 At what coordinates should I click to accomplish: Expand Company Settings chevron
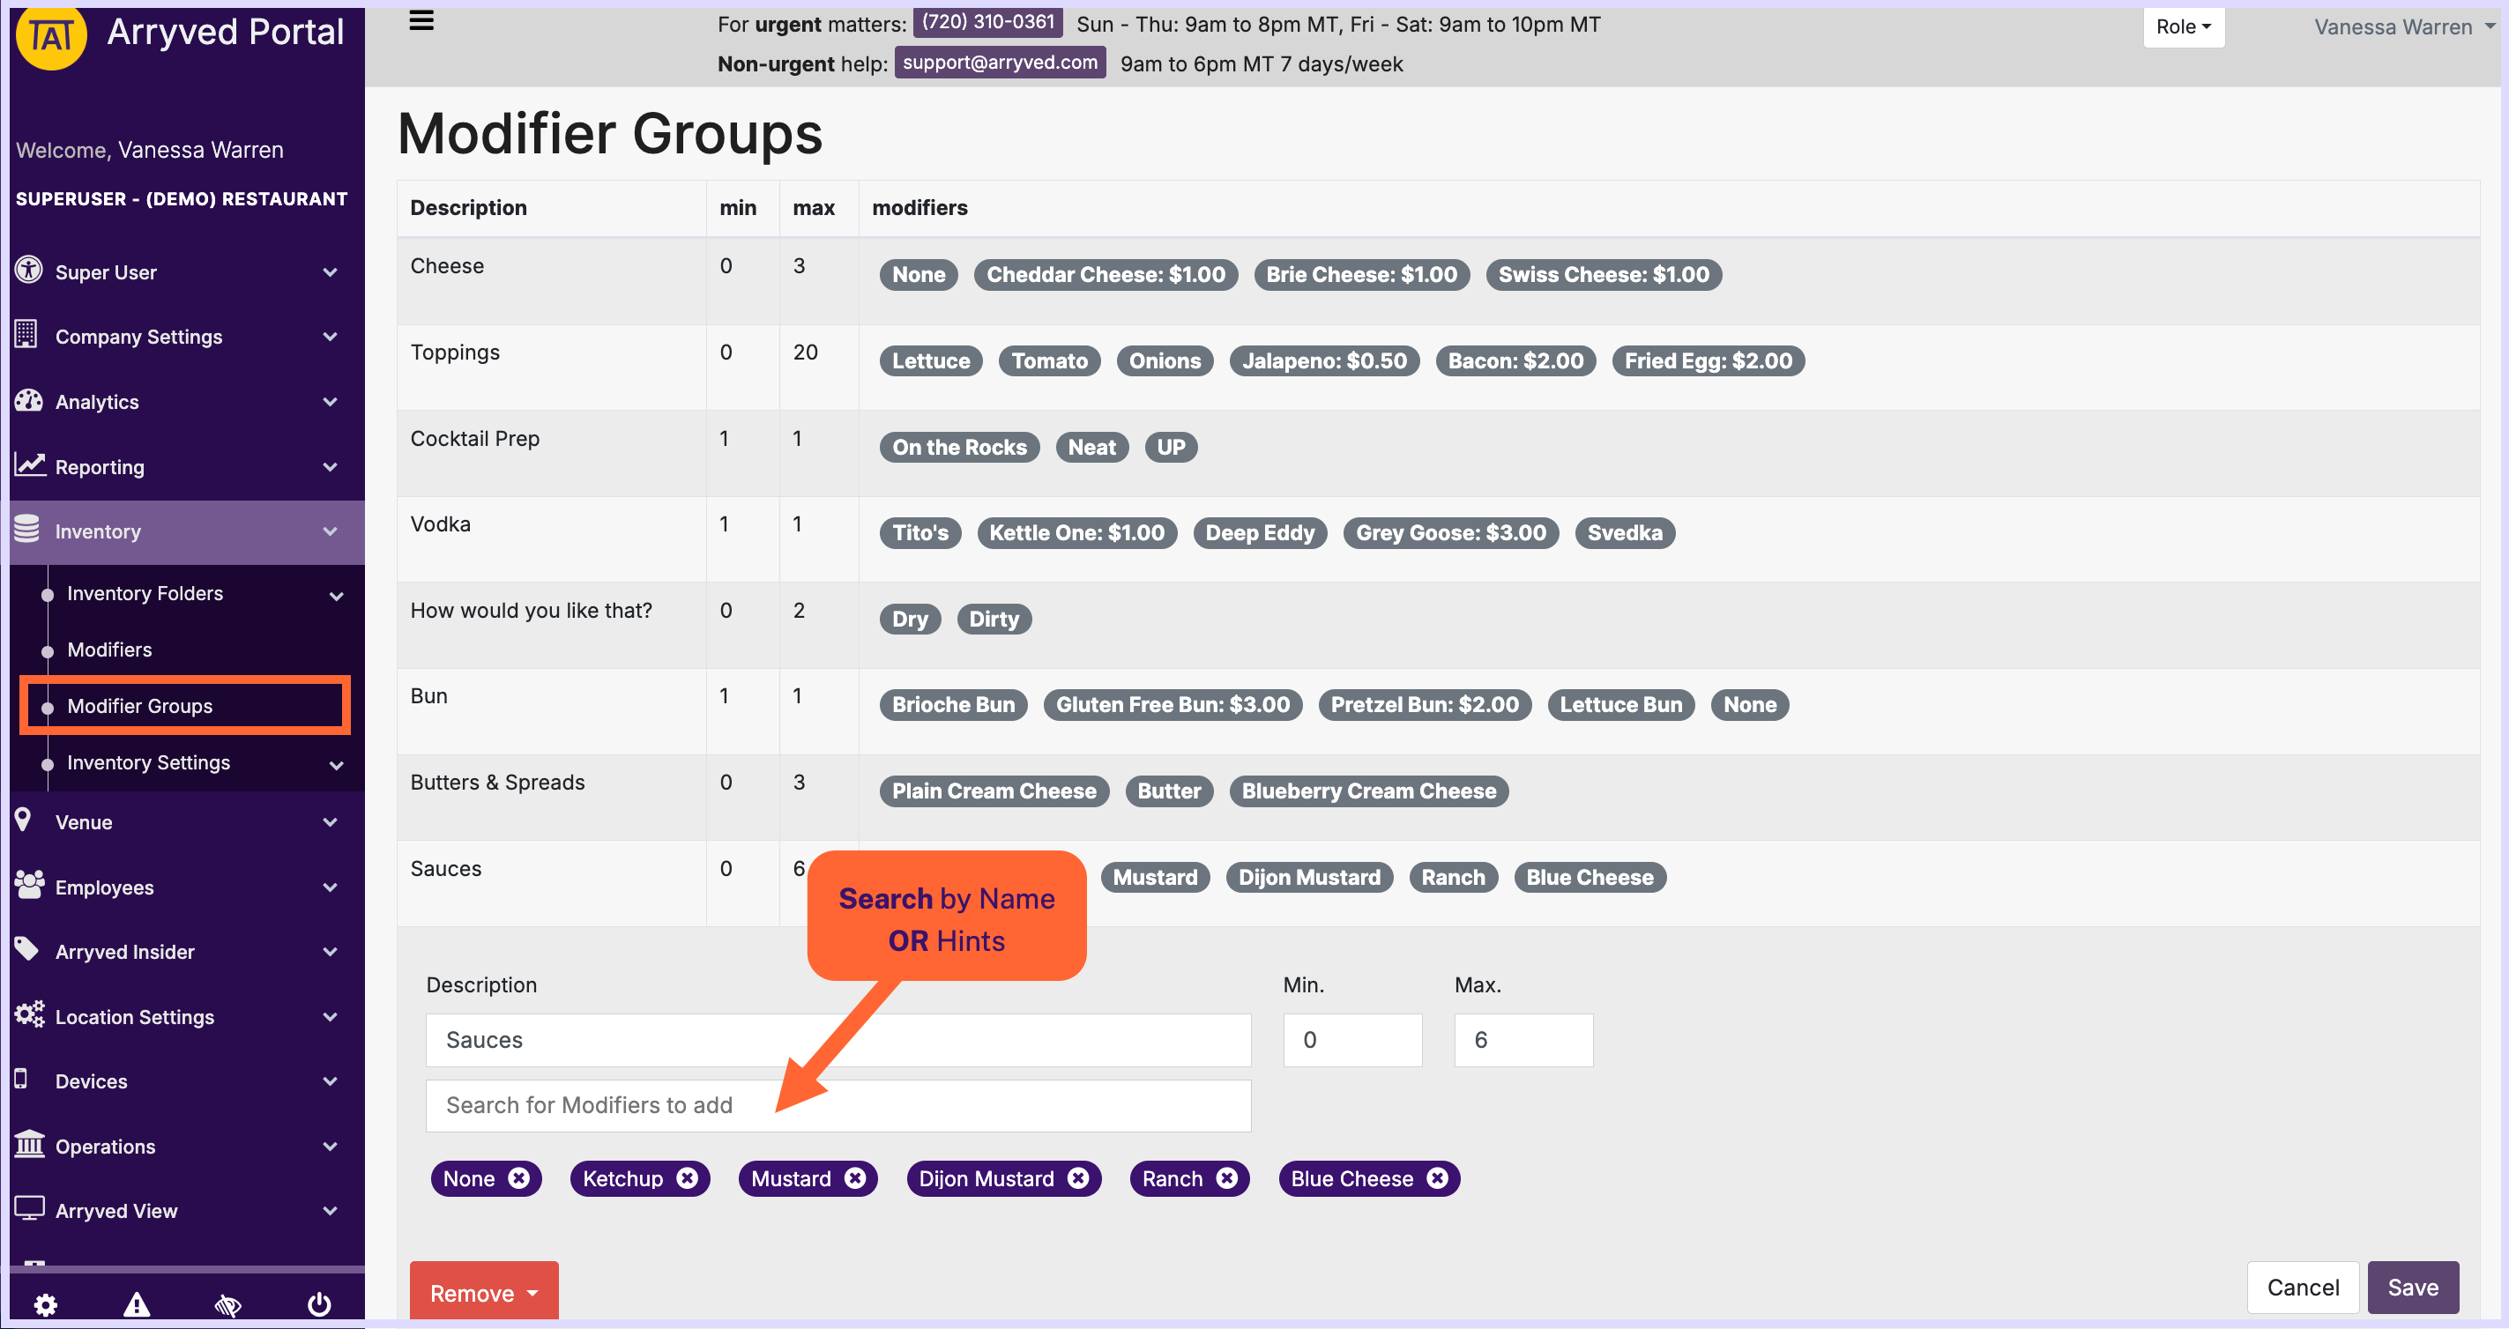click(331, 337)
